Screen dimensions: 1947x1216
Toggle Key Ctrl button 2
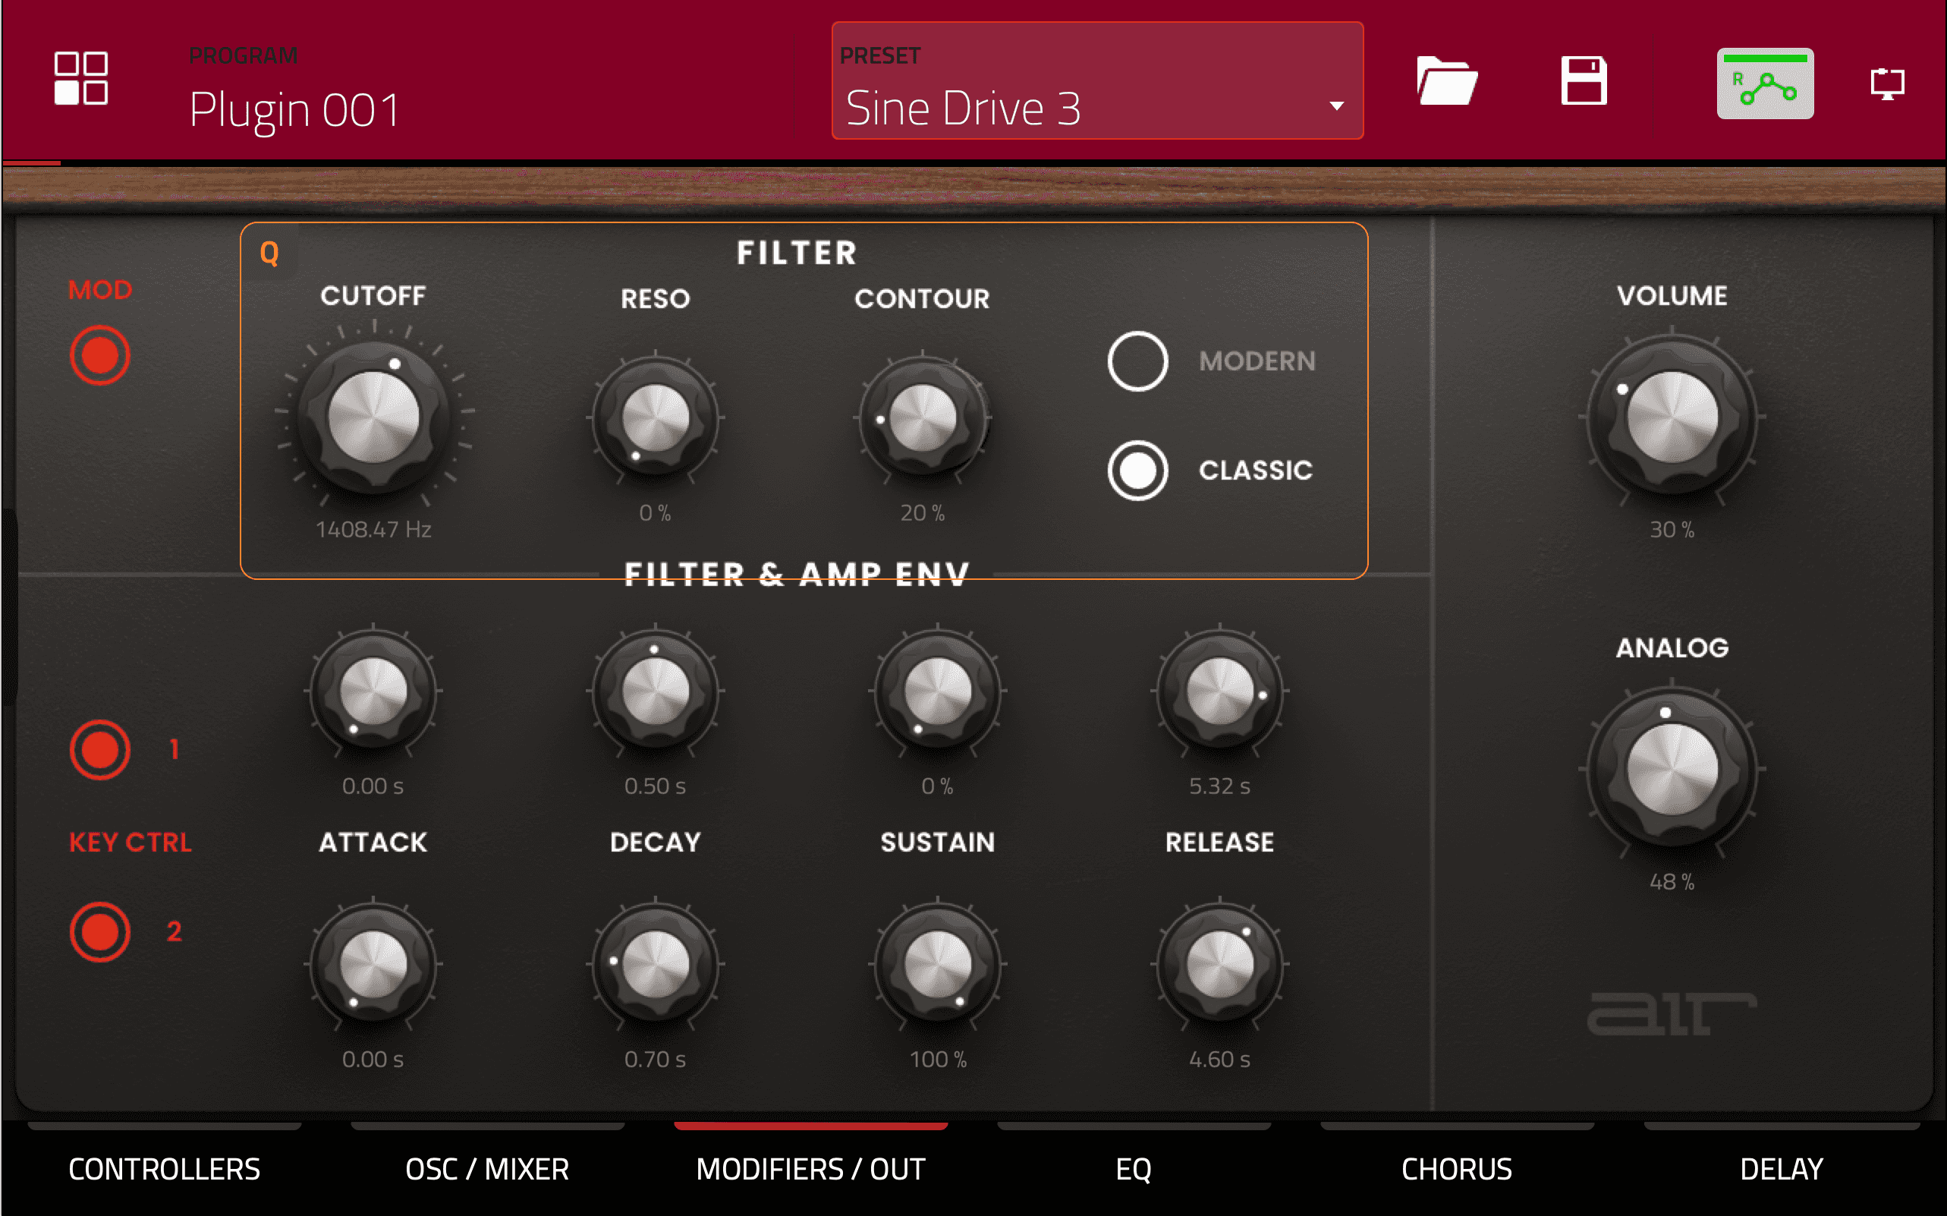pos(99,932)
